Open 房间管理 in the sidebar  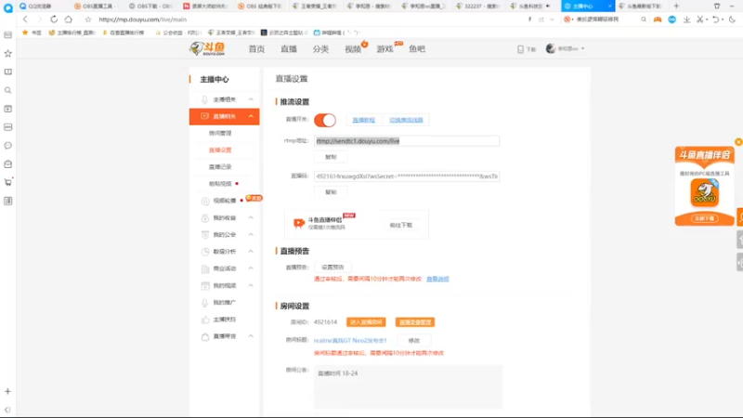(220, 133)
